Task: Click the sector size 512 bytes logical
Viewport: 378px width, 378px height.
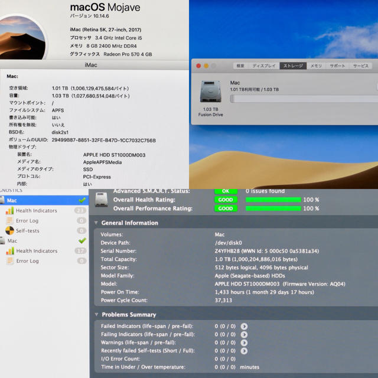Action: pos(261,268)
